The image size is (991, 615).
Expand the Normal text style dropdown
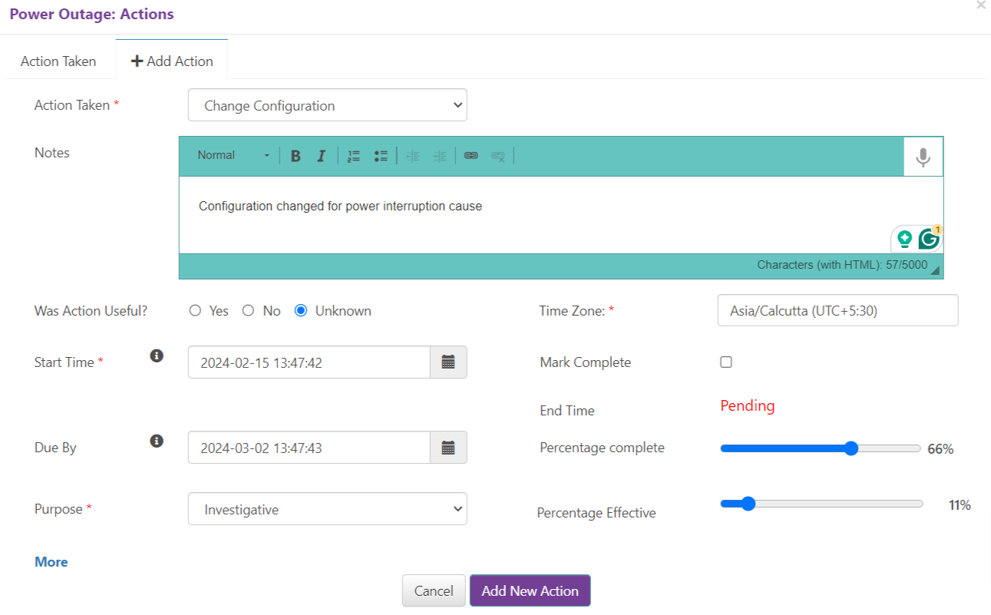[x=233, y=156]
